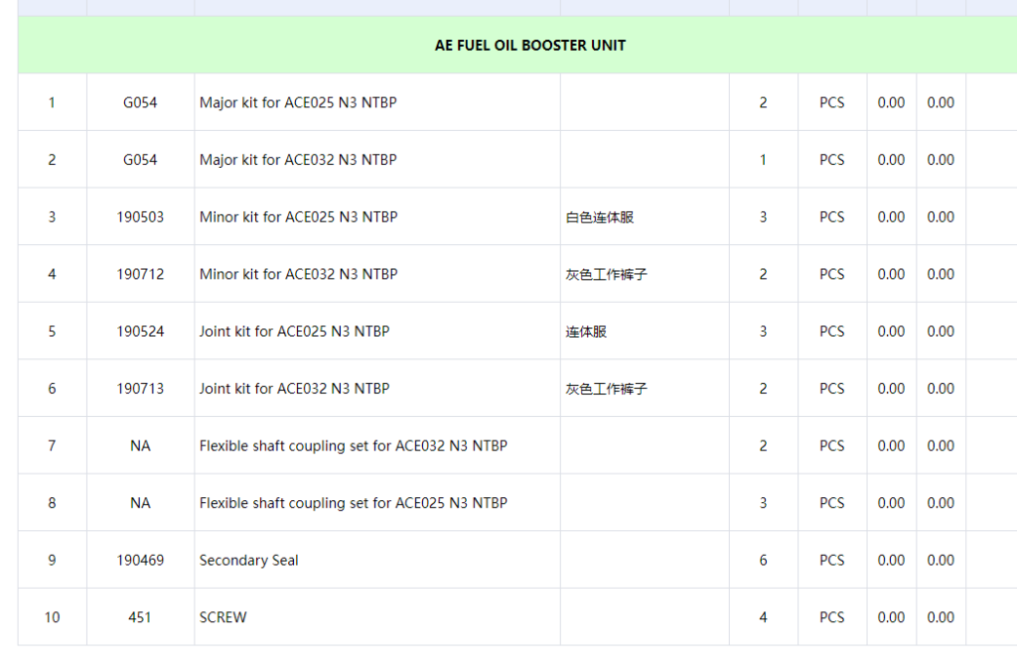
Task: Click the Secondary Seal description cell
Action: 249,561
